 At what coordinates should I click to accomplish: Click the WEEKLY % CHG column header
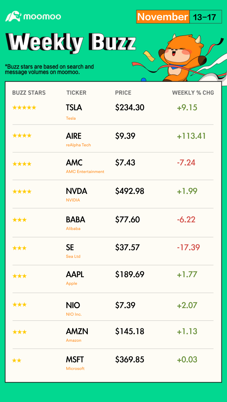coord(193,93)
